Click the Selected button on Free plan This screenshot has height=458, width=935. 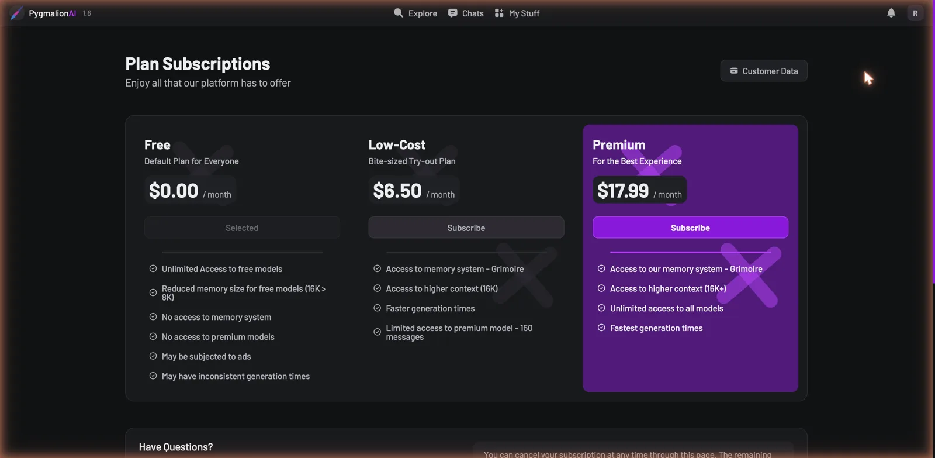coord(242,228)
